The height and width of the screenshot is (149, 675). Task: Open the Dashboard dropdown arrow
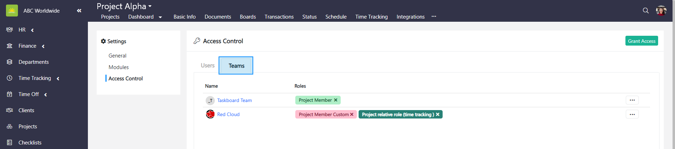[x=160, y=17]
